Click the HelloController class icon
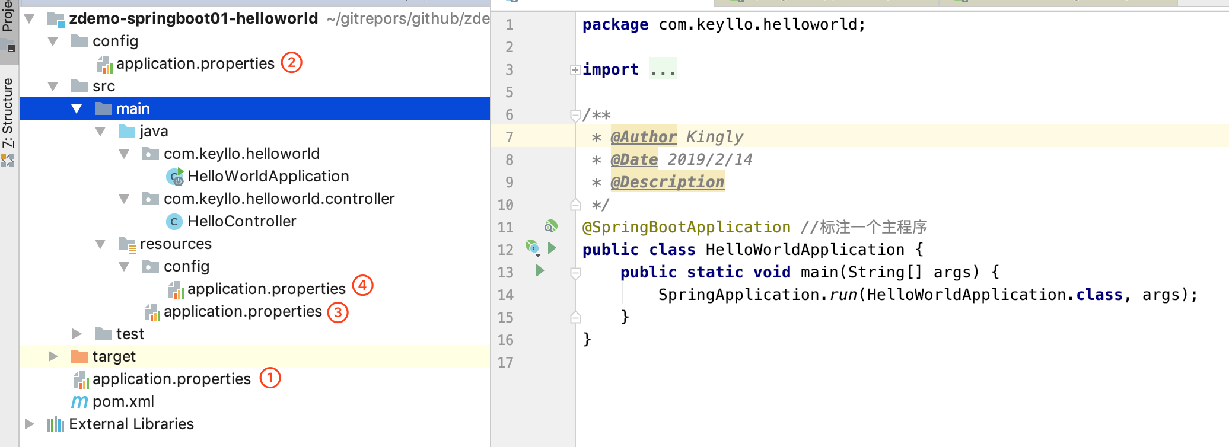 tap(174, 222)
